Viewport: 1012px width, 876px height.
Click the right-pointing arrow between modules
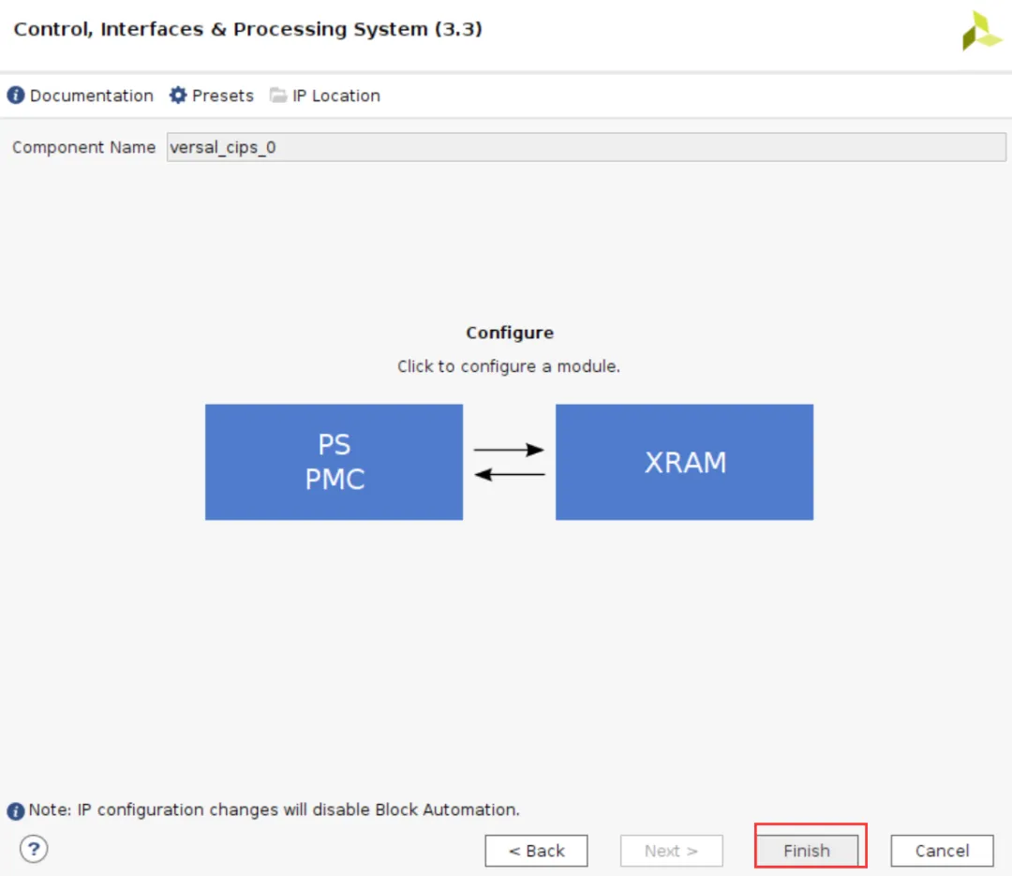point(509,450)
